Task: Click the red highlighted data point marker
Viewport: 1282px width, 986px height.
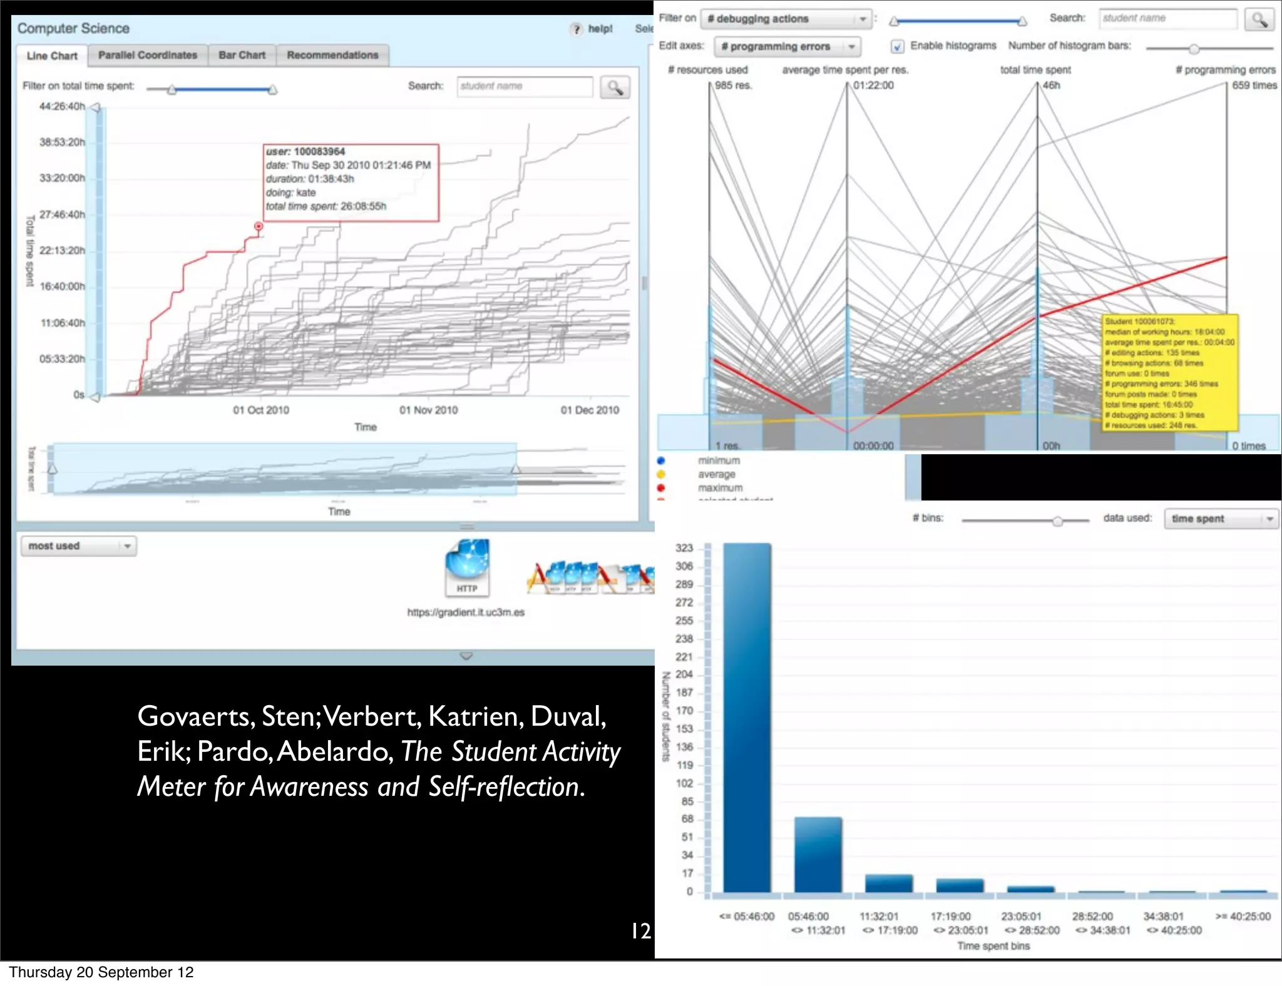Action: [259, 226]
